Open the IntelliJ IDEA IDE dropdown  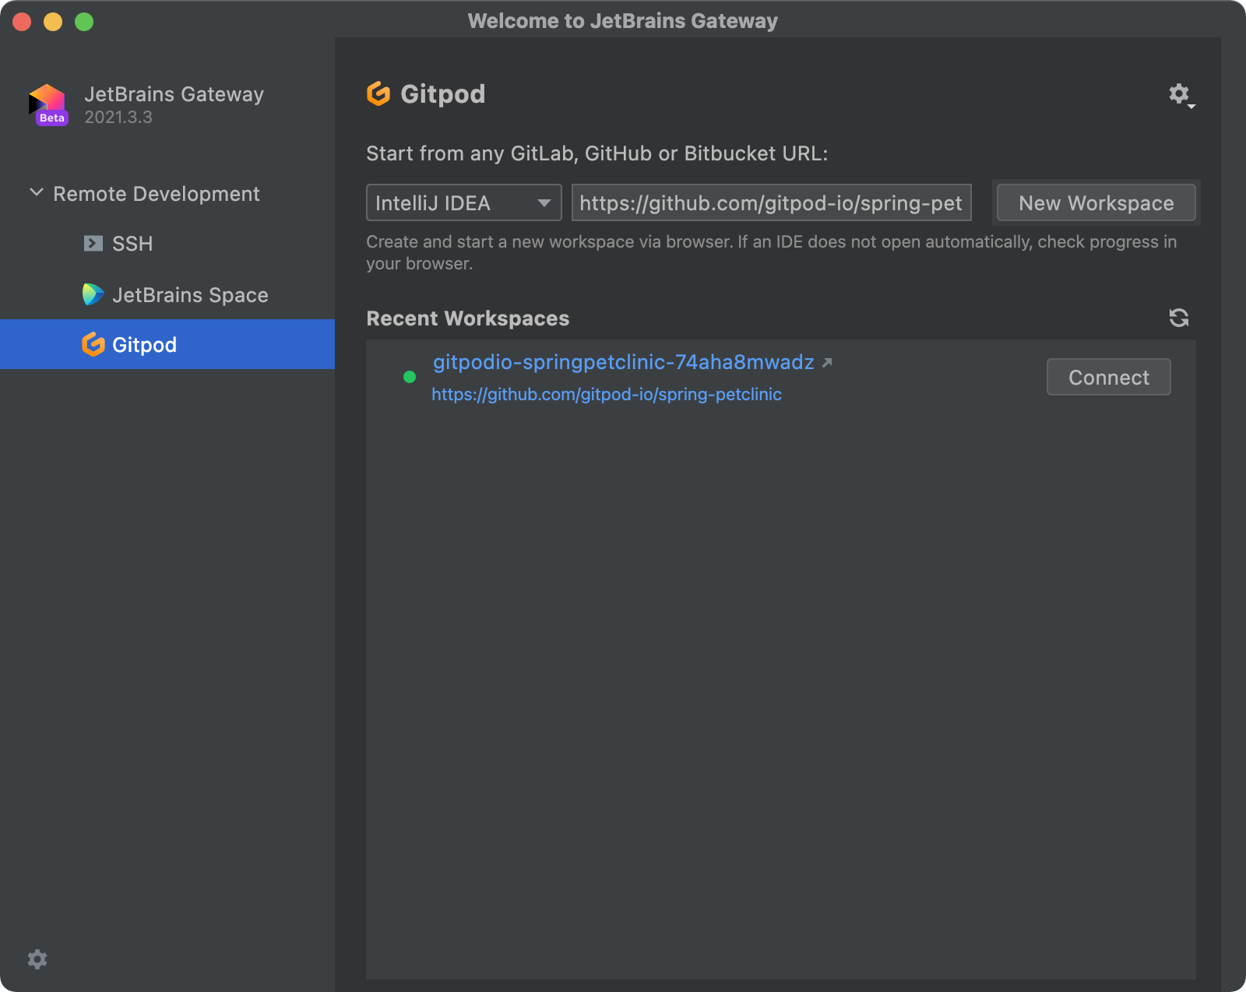463,203
